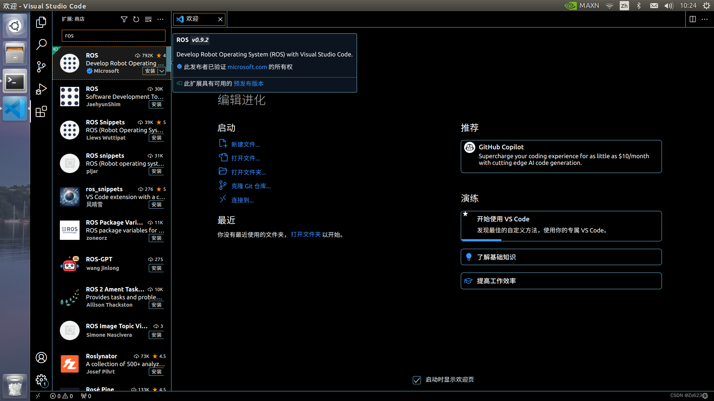The height and width of the screenshot is (401, 714).
Task: Click the Visual Studio Code dock icon
Action: 15,108
